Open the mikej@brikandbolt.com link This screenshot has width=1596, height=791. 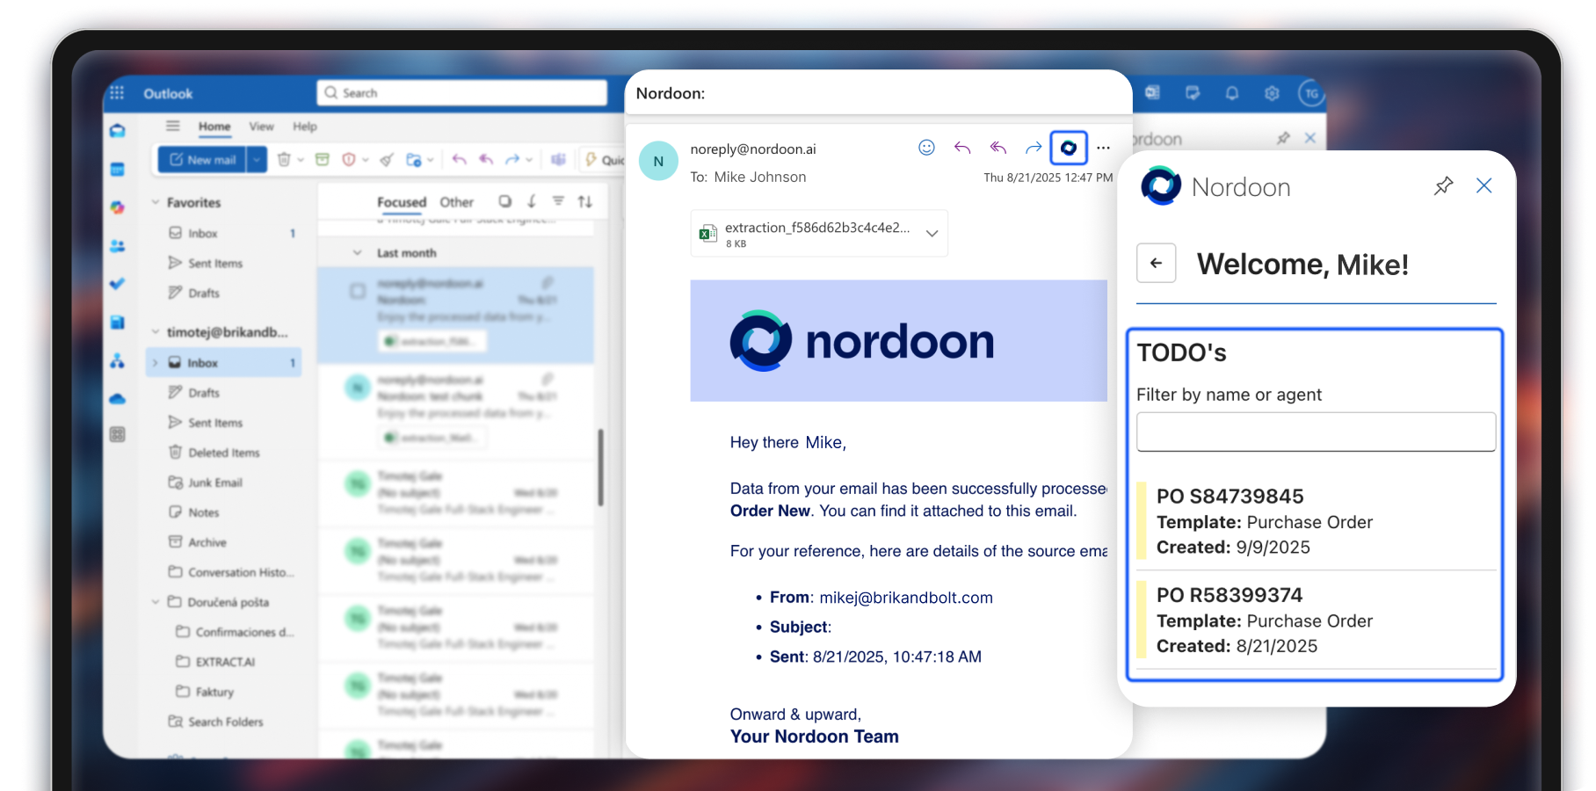click(906, 598)
